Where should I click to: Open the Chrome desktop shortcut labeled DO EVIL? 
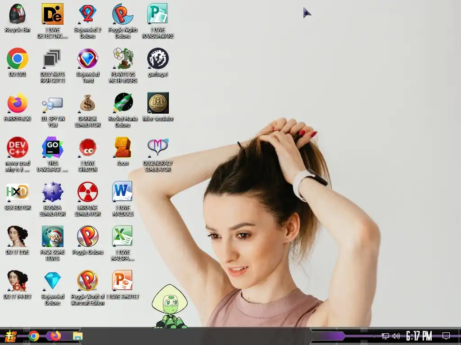[x=18, y=58]
